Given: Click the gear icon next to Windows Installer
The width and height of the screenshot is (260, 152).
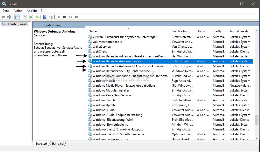Looking at the screenshot, I should (90, 80).
